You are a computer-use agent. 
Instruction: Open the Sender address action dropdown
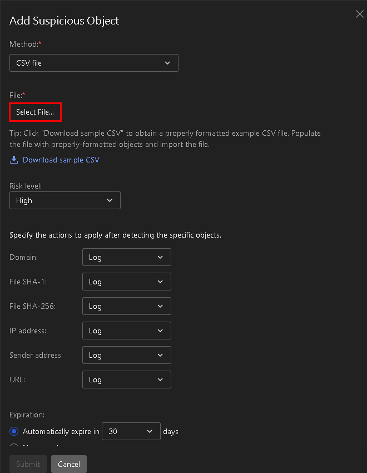pyautogui.click(x=126, y=355)
